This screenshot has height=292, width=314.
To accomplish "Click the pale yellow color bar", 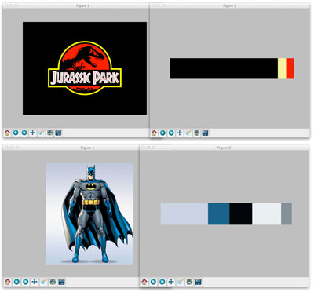I will pos(282,68).
